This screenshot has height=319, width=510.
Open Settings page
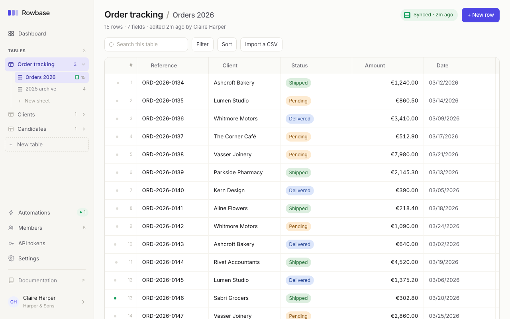[47, 258]
